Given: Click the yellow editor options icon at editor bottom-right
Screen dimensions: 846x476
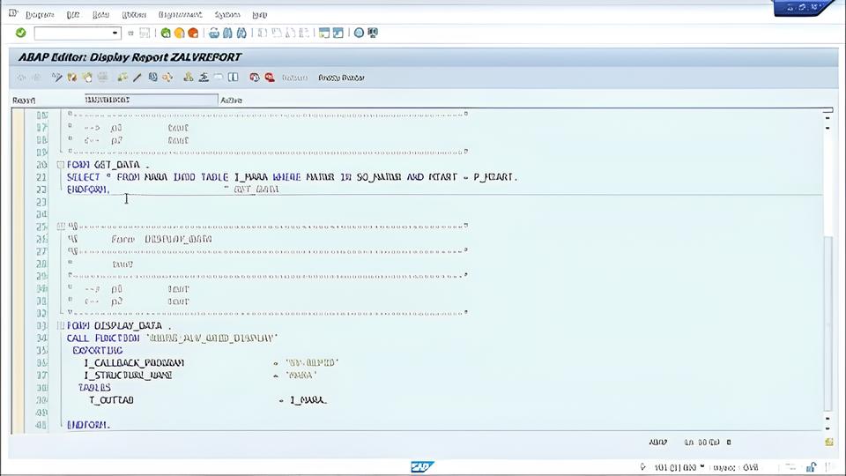Looking at the screenshot, I should [x=829, y=442].
